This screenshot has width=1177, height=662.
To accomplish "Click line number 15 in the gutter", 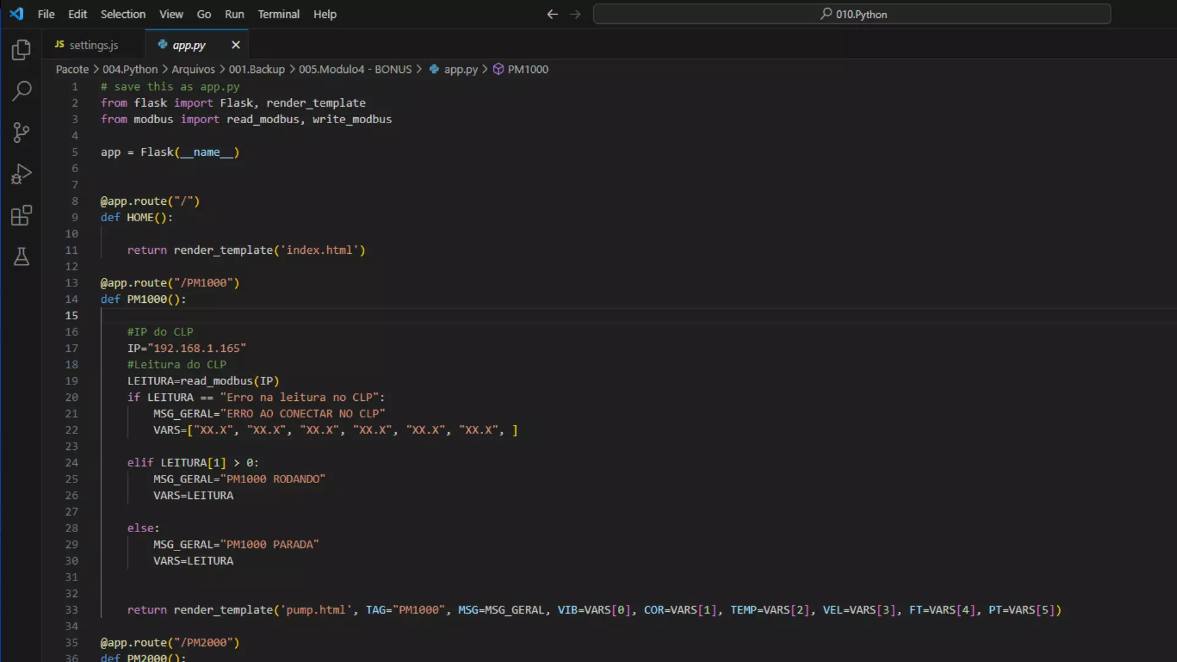I will point(71,315).
